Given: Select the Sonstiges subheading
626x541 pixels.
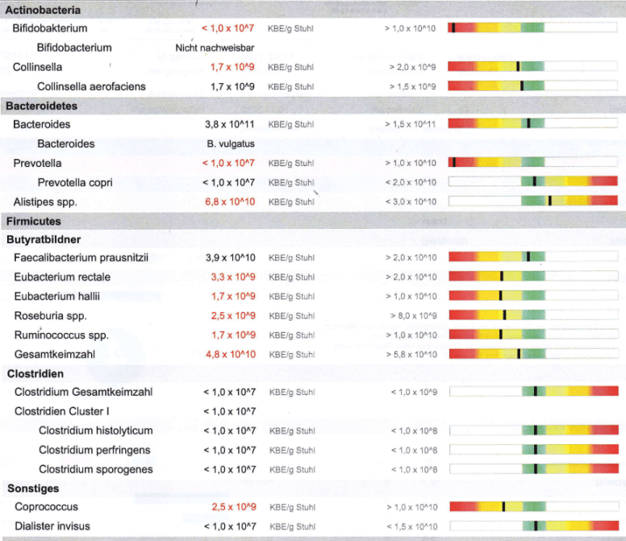Looking at the screenshot, I should tap(33, 489).
